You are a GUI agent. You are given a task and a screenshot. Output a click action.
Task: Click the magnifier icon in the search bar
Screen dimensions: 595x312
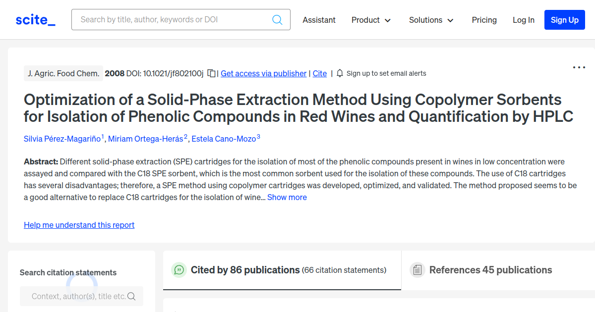(x=277, y=19)
